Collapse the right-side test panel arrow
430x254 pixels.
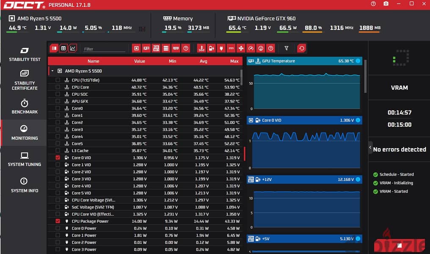coord(370,147)
